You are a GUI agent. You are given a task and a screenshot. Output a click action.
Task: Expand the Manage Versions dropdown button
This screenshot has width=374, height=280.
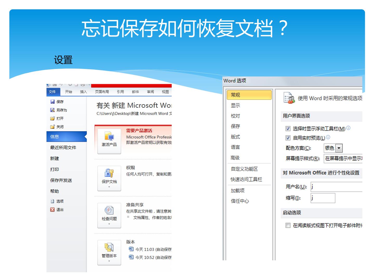[x=109, y=253]
